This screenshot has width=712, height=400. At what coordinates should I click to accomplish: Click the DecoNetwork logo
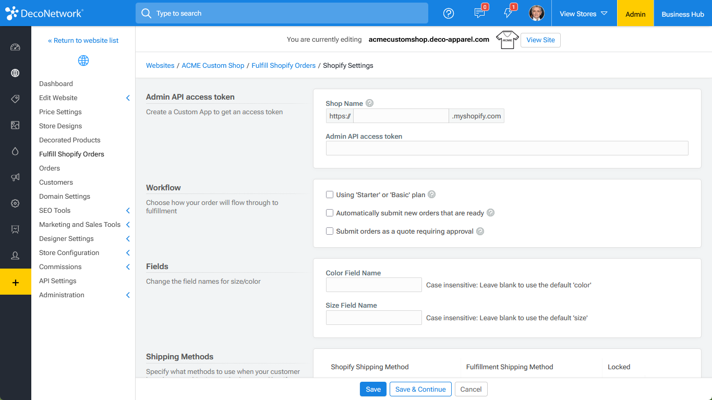click(x=44, y=14)
